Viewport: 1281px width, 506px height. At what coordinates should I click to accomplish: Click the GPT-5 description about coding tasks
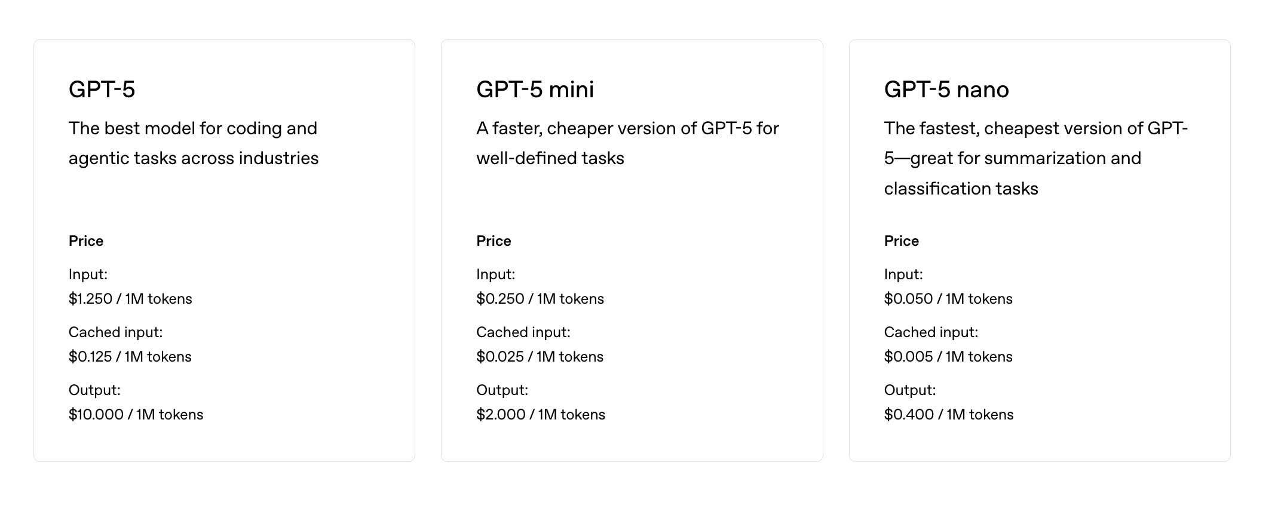193,143
